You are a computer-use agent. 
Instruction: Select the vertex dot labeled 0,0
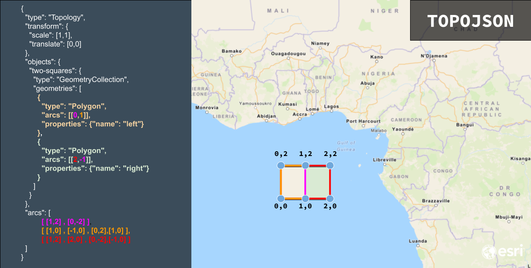coord(281,198)
